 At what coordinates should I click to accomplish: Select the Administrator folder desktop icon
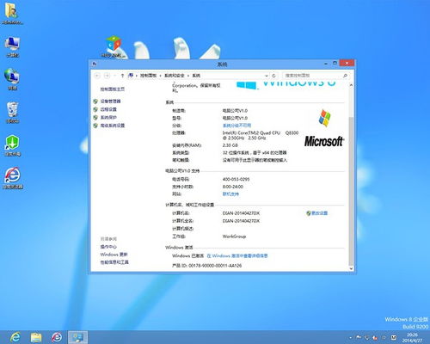tap(12, 14)
